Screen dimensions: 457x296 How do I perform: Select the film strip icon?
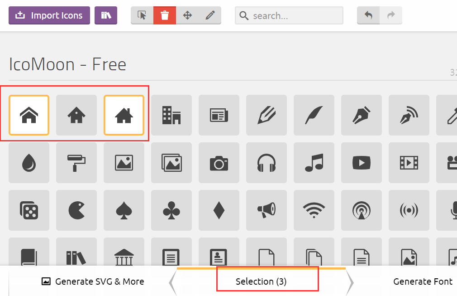[x=409, y=163]
